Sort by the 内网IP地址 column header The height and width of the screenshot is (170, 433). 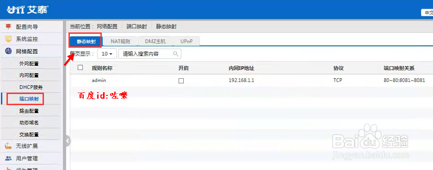point(241,68)
